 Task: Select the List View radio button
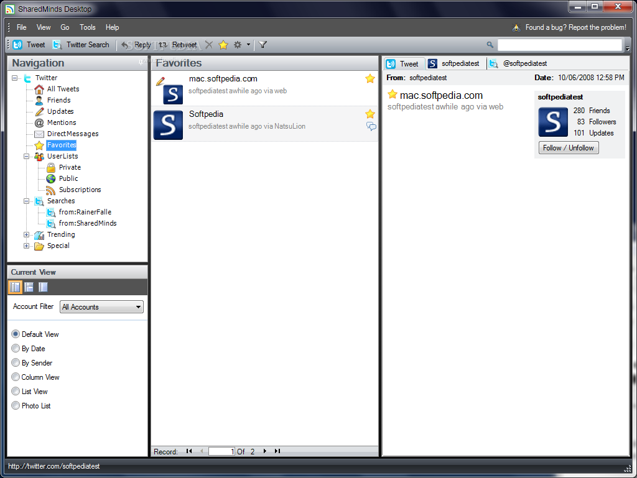click(16, 391)
